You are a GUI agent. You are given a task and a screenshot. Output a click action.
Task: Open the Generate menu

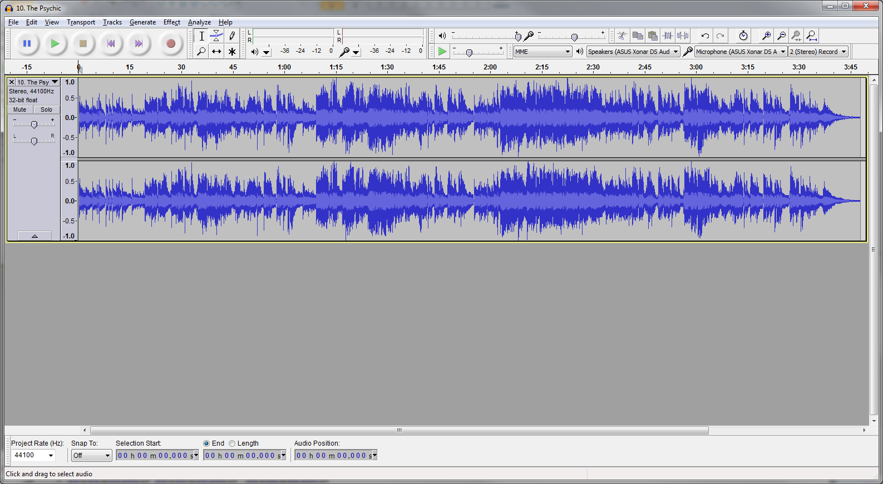142,22
